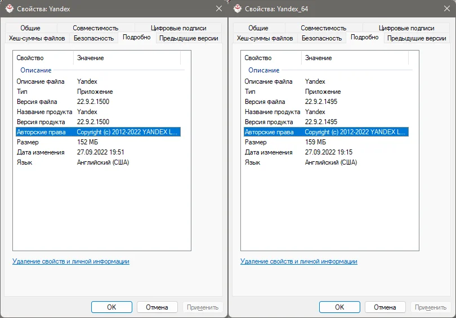Close the Yandex properties window
Viewport: 456px width, 318px height.
pos(219,8)
